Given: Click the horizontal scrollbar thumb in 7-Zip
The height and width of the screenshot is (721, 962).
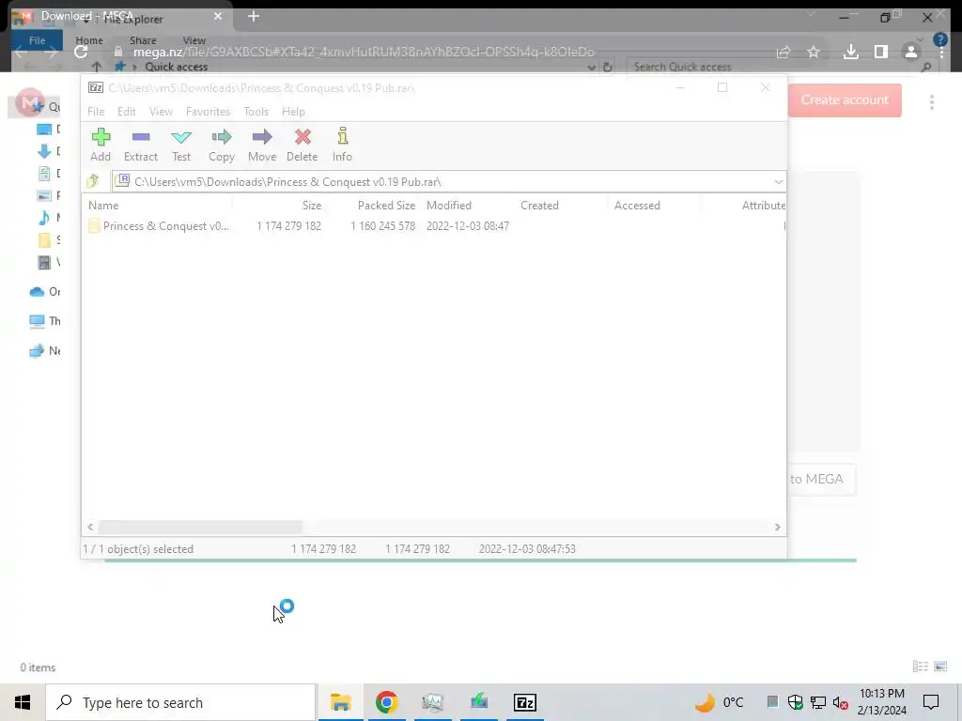Looking at the screenshot, I should coord(201,528).
